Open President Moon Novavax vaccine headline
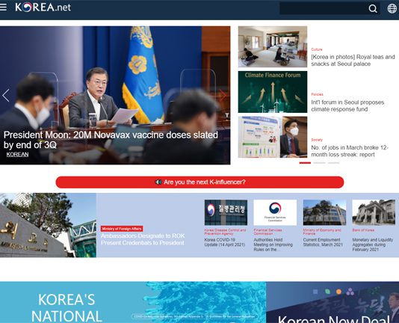This screenshot has width=399, height=323. click(x=111, y=140)
